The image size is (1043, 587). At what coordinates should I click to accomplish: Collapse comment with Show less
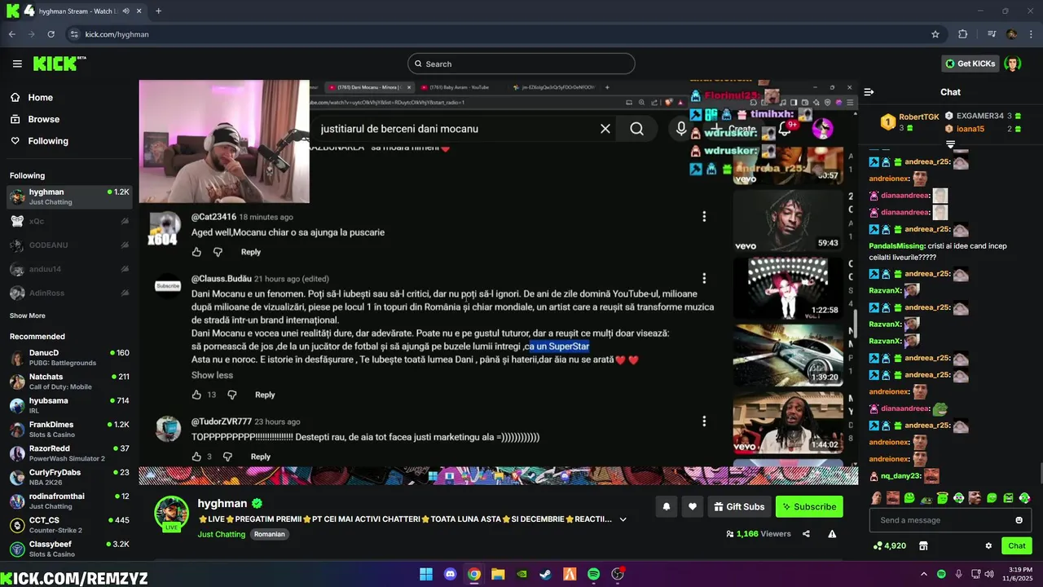pyautogui.click(x=212, y=375)
